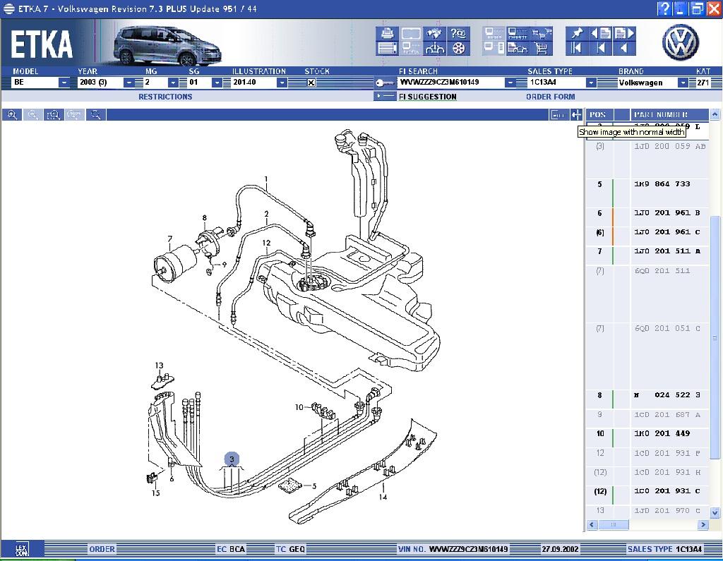
Task: Click callout number 14 in the diagram
Action: pyautogui.click(x=383, y=497)
